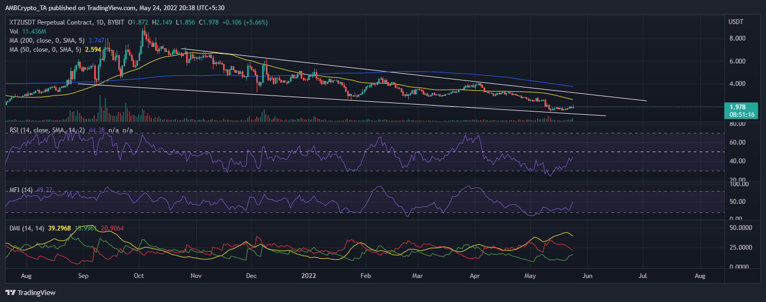Click the Oct marker on time axis

(x=139, y=276)
